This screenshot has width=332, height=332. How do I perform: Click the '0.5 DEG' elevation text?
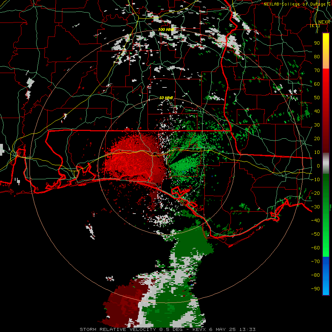point(170,329)
